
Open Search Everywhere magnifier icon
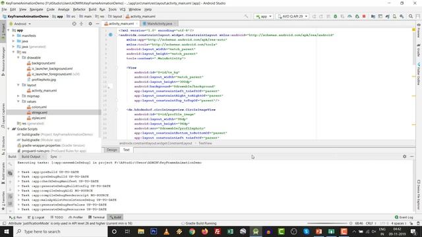pyautogui.click(x=411, y=16)
